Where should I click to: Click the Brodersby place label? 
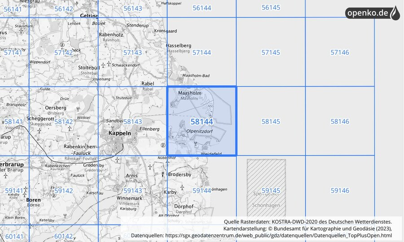point(180,174)
